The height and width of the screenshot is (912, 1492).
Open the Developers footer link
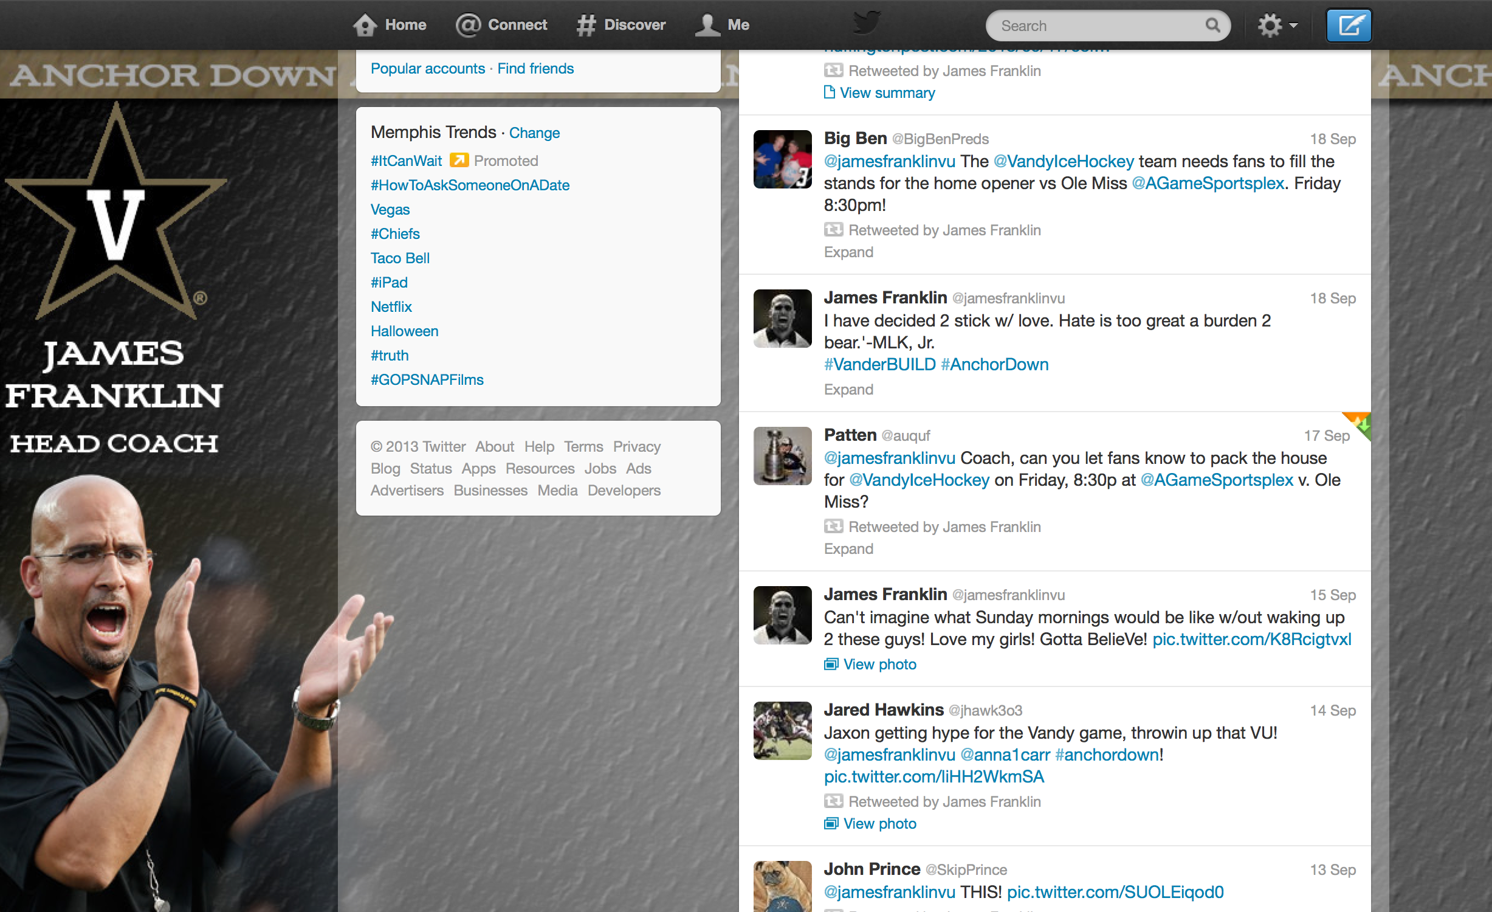click(x=624, y=491)
